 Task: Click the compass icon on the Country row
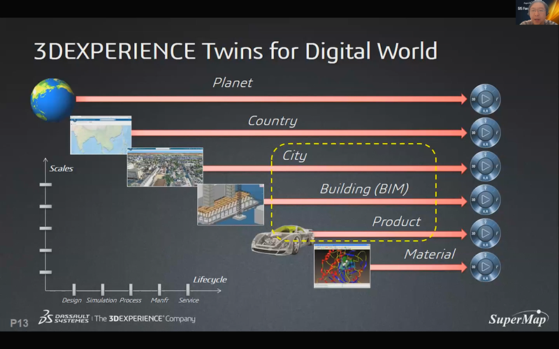click(485, 133)
